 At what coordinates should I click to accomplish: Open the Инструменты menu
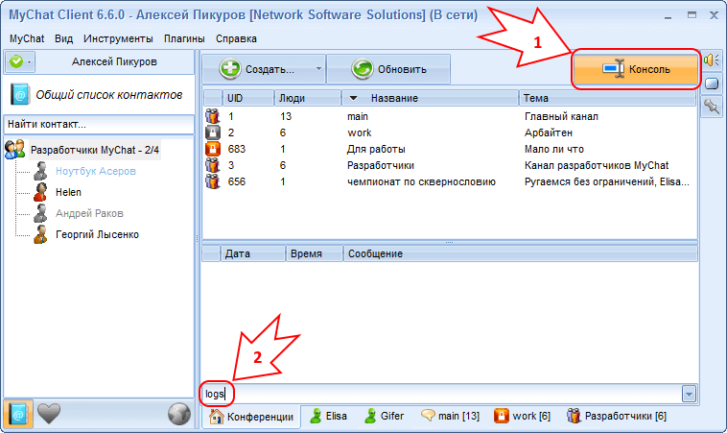coord(118,38)
